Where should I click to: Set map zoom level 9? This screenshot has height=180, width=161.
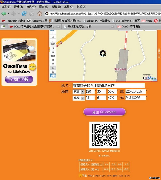(53, 64)
